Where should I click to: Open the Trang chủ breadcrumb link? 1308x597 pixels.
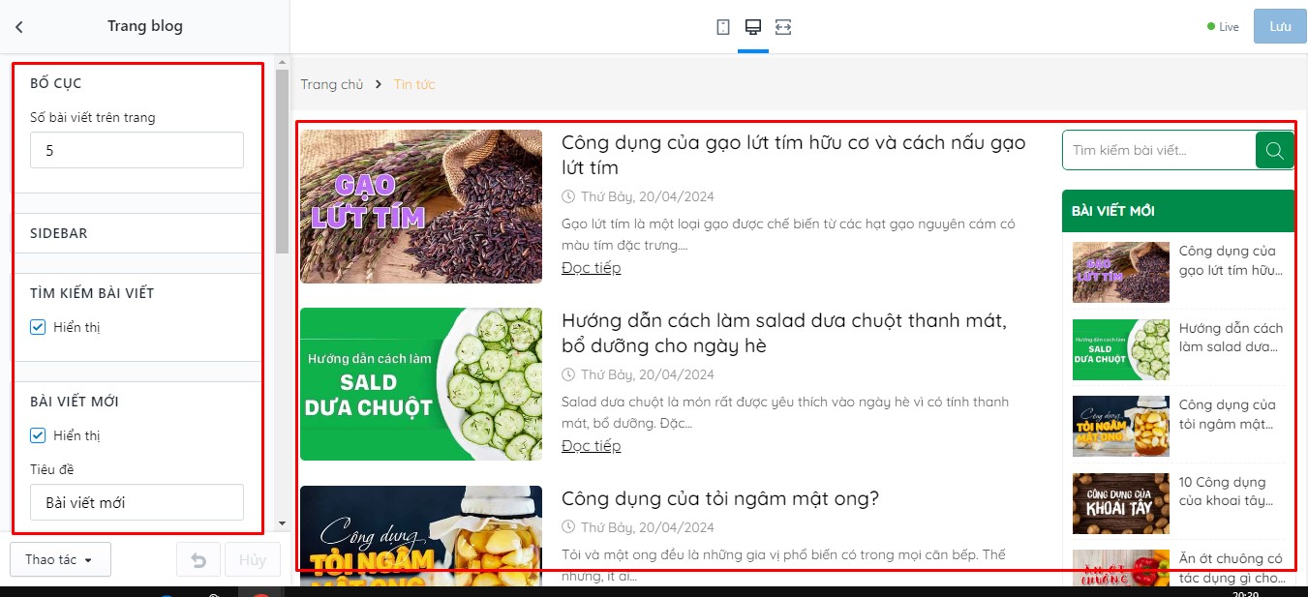331,84
